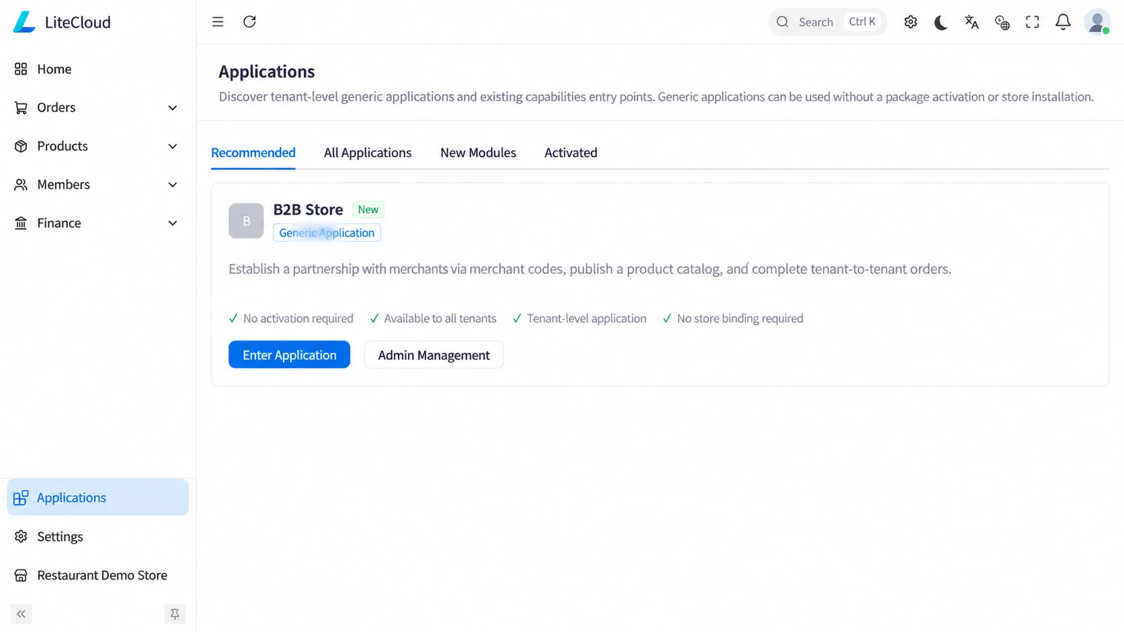This screenshot has width=1124, height=632.
Task: Click the New badge
Action: tap(368, 210)
